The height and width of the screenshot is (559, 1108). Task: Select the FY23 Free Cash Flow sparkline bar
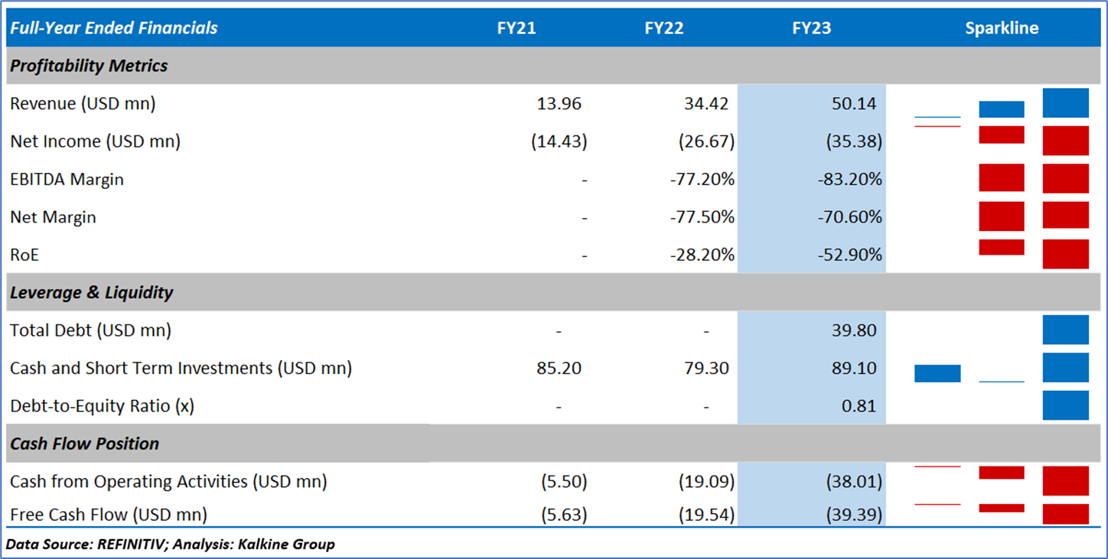click(x=1065, y=514)
